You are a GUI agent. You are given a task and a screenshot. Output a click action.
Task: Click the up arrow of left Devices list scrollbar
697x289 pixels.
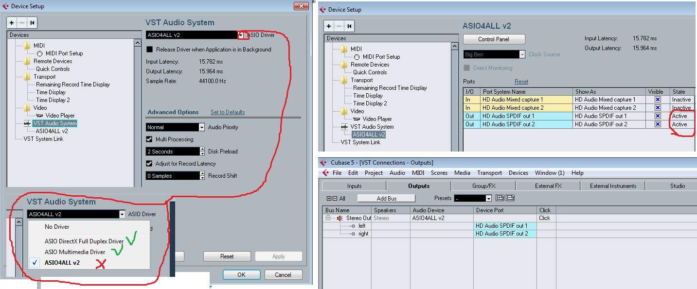click(x=138, y=43)
